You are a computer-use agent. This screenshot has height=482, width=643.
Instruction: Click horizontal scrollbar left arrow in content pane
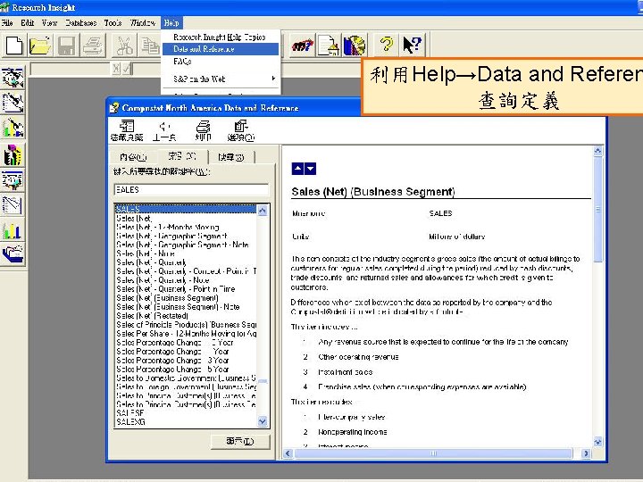(288, 453)
